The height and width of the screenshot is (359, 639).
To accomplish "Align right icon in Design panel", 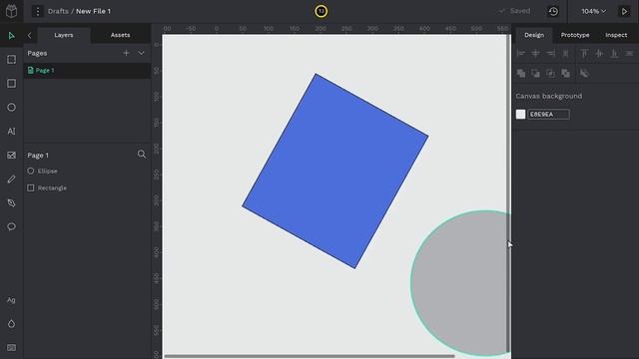I will click(550, 53).
